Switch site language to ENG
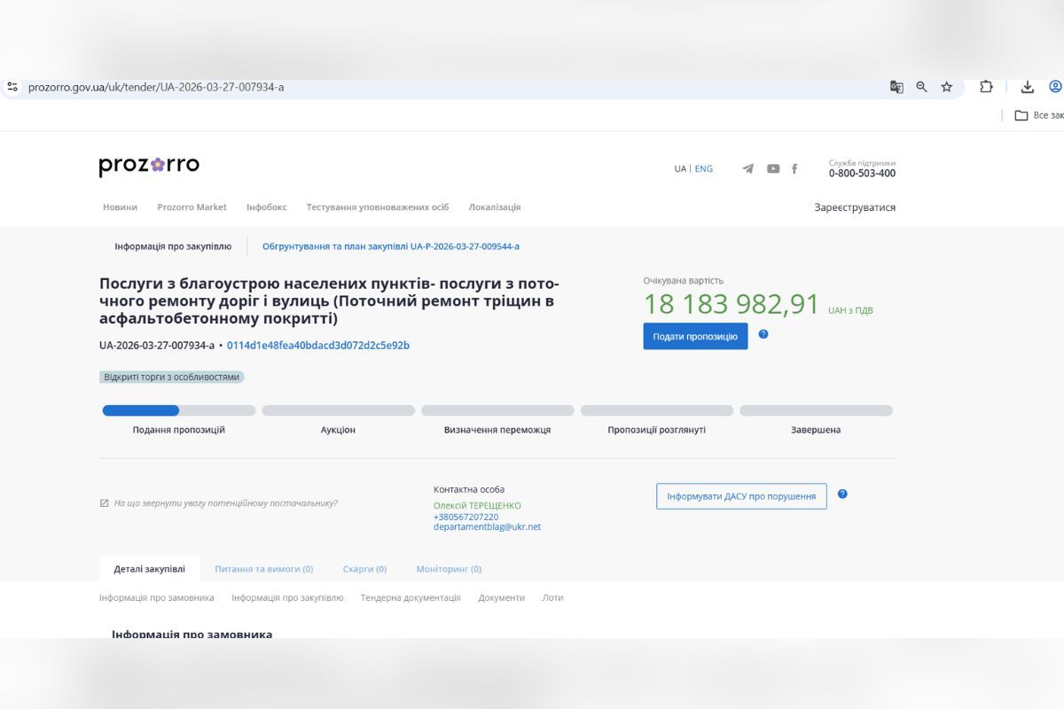This screenshot has width=1064, height=709. click(x=703, y=168)
